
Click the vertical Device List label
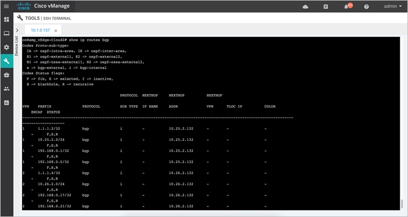click(x=16, y=46)
